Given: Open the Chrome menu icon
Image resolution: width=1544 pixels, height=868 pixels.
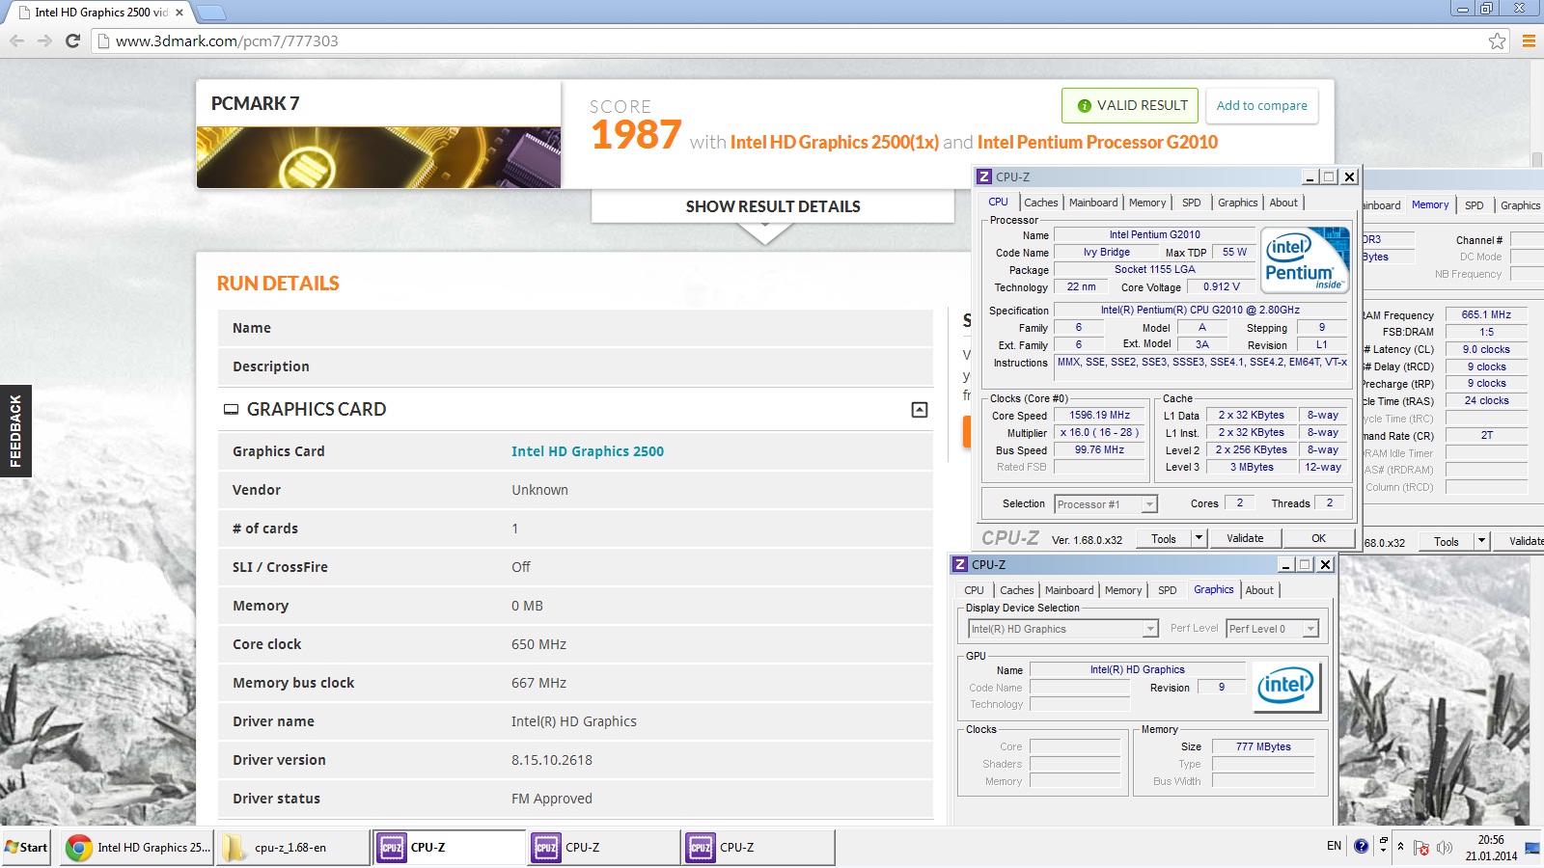Looking at the screenshot, I should (x=1529, y=41).
